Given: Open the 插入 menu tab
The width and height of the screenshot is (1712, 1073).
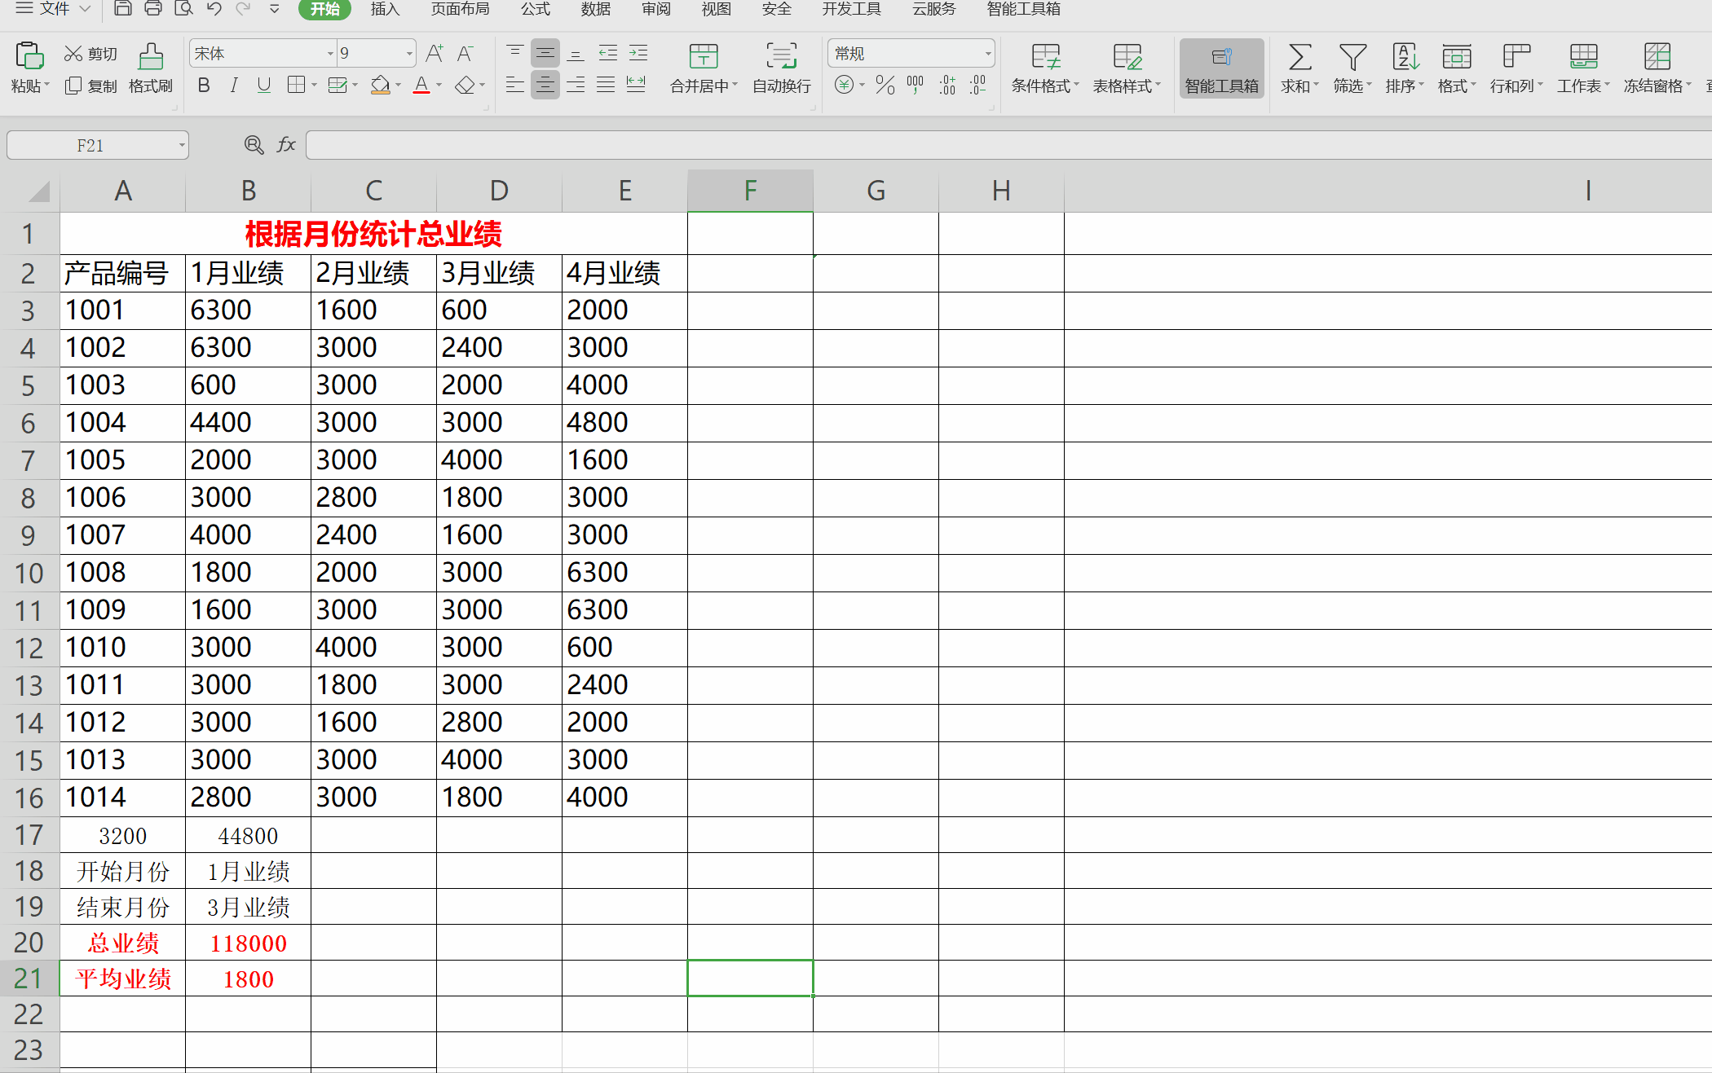Looking at the screenshot, I should [384, 9].
